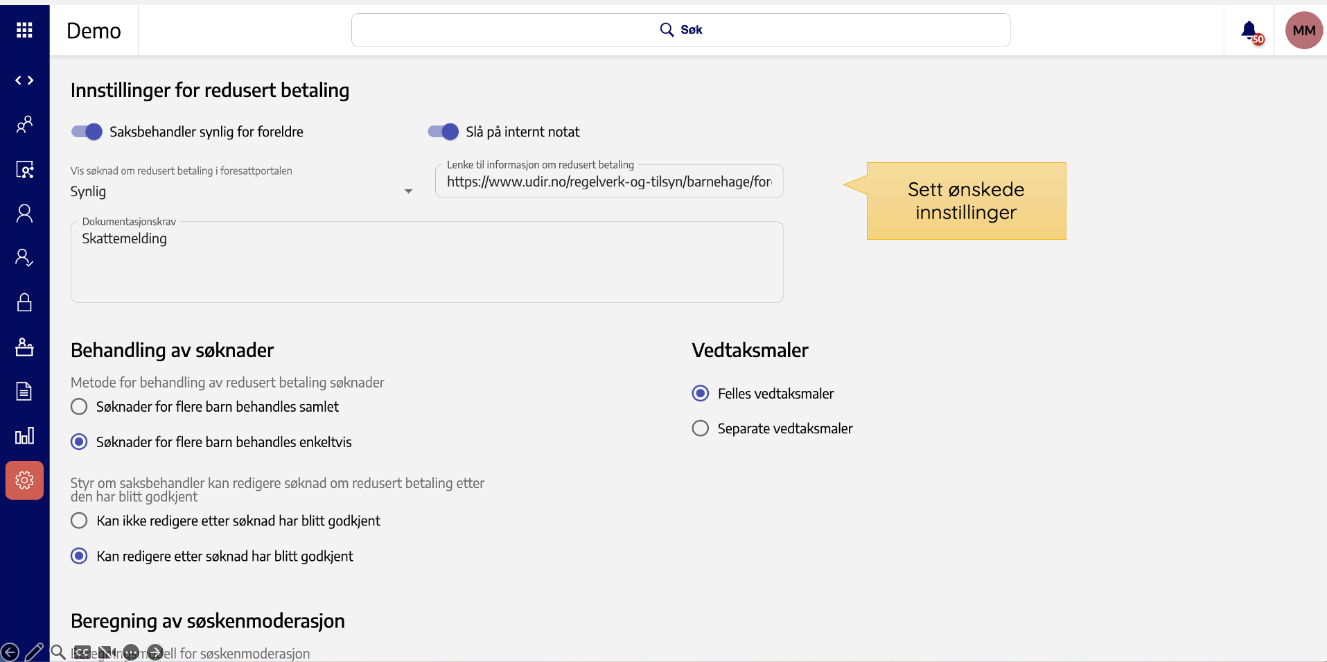
Task: Open the padlock sidebar icon
Action: pos(24,302)
